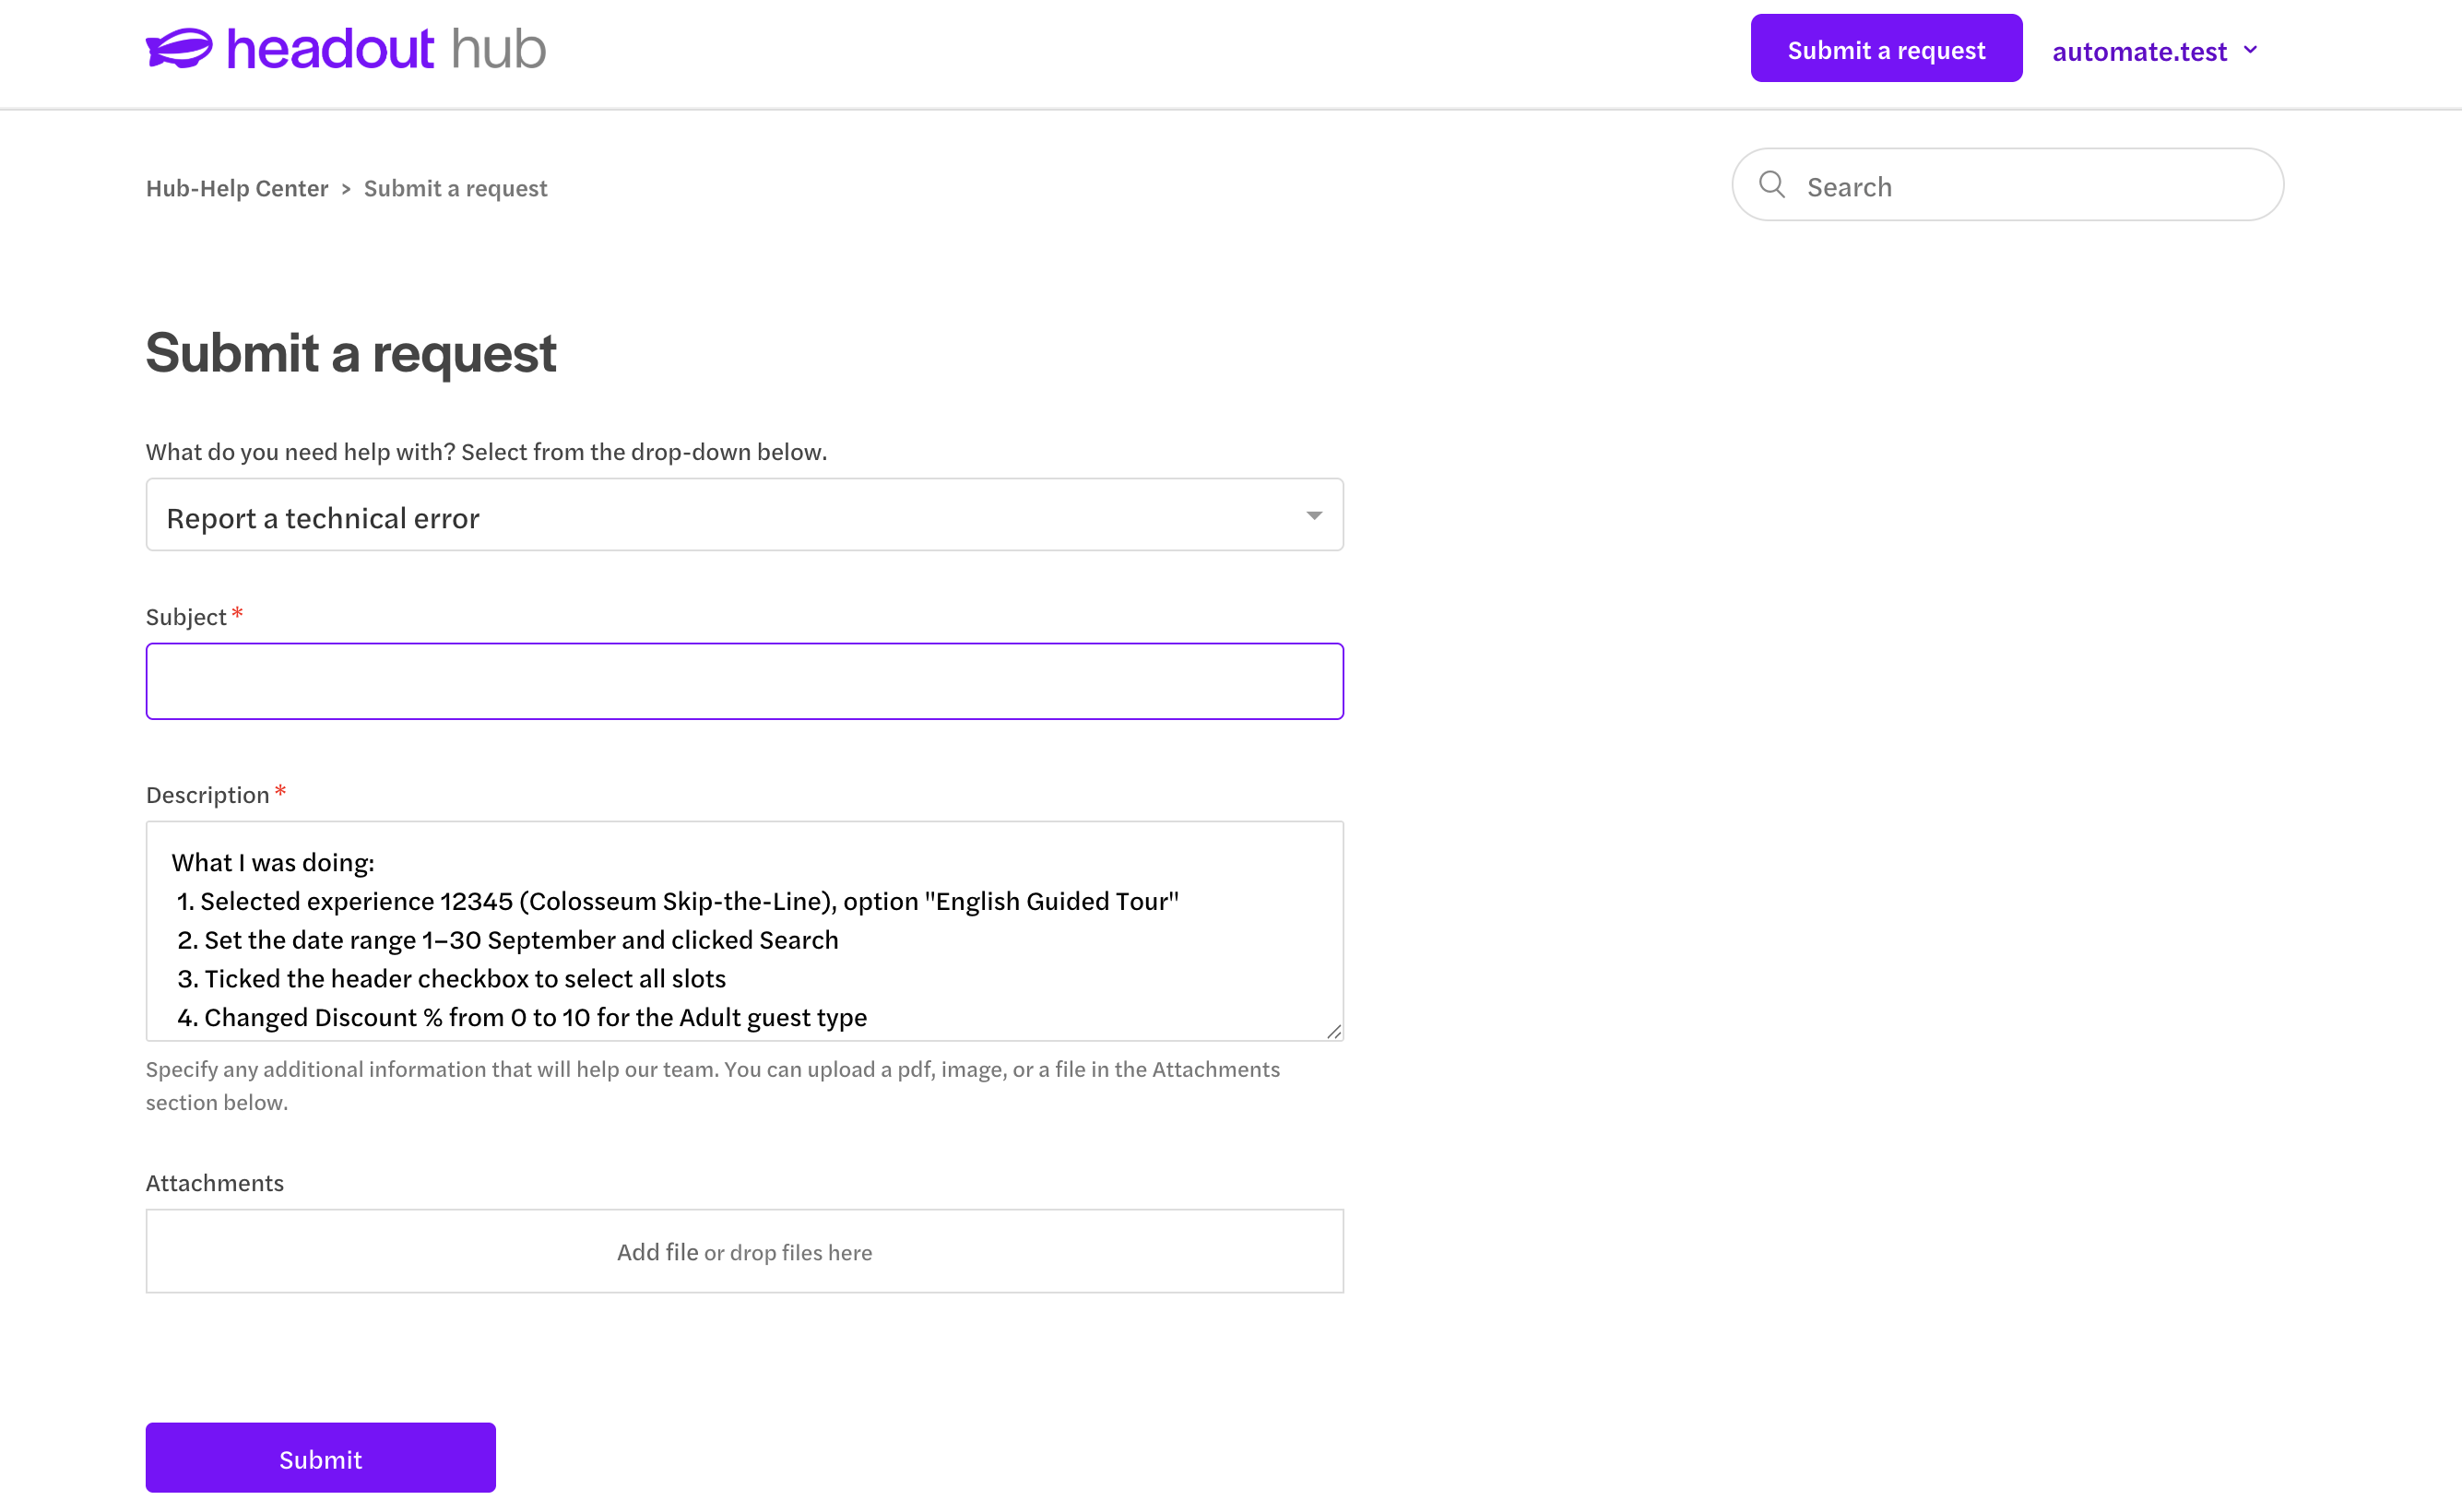This screenshot has width=2462, height=1512.
Task: Submit the request form
Action: 321,1458
